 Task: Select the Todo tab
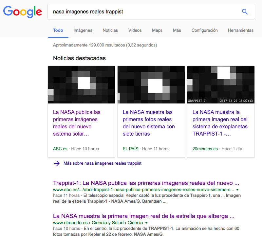coord(58,30)
